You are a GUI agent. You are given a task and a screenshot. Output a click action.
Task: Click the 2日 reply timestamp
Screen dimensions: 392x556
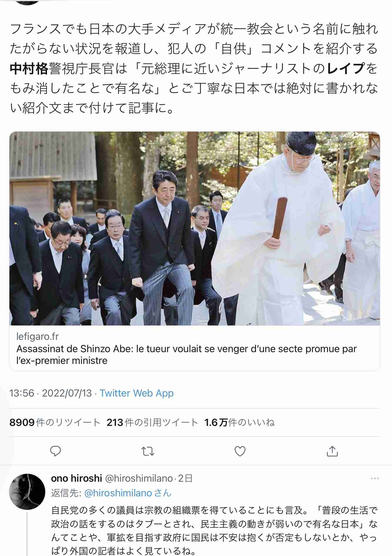pyautogui.click(x=185, y=478)
